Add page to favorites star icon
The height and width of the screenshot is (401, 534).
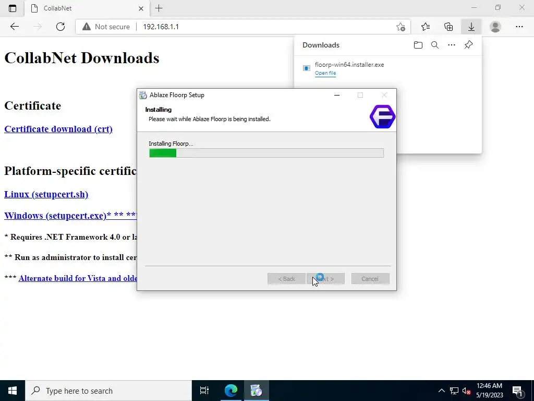click(x=401, y=27)
